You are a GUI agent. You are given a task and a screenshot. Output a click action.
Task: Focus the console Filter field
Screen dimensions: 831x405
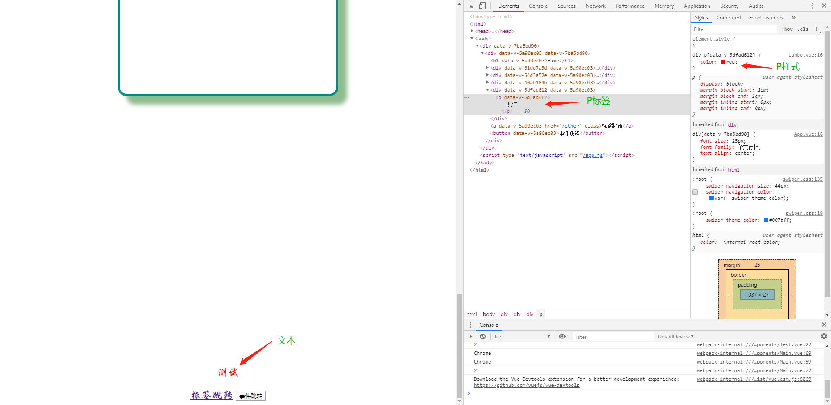pos(613,337)
